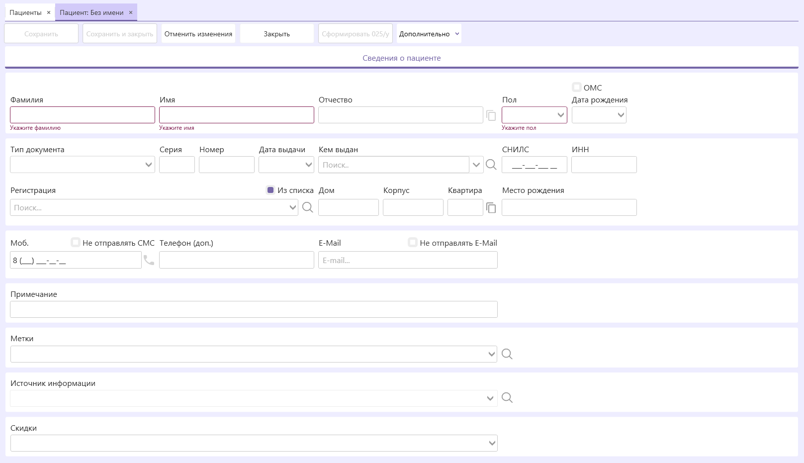
Task: Check Не отправлять СМС
Action: tap(76, 243)
